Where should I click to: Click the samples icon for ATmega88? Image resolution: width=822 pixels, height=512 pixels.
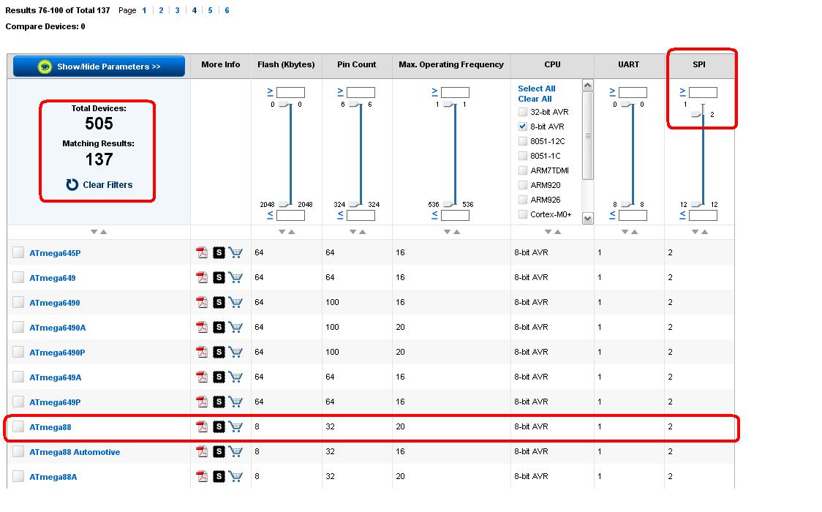pyautogui.click(x=219, y=426)
